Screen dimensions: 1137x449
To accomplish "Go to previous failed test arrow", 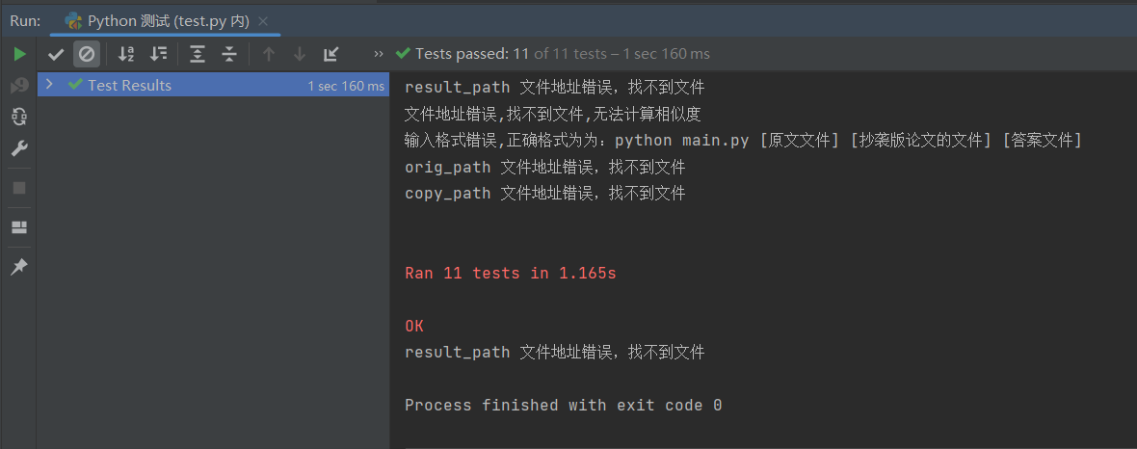I will click(x=269, y=54).
